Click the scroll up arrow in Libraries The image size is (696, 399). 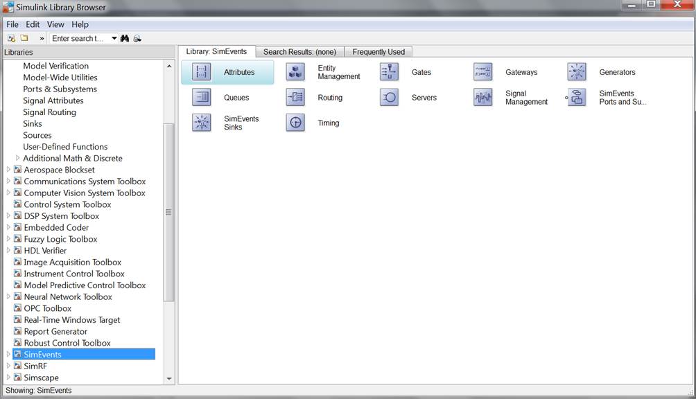click(x=169, y=66)
